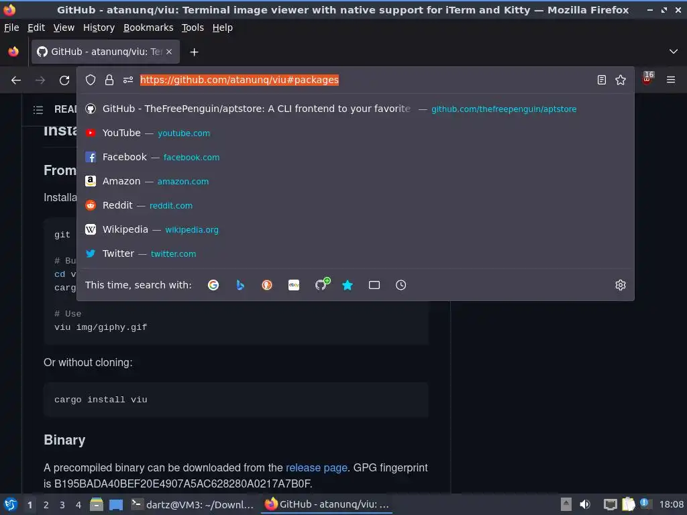Show site security padlock info
The width and height of the screenshot is (687, 515).
pos(109,80)
